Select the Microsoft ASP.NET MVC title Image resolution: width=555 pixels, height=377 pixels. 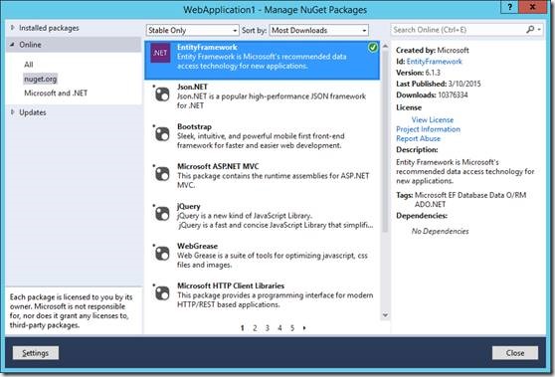[x=218, y=166]
